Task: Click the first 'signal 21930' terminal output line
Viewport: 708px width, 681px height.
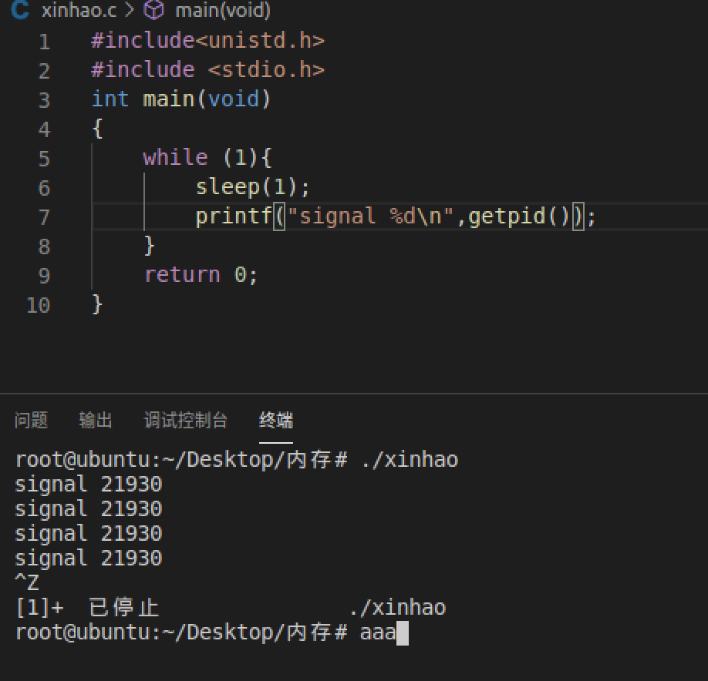Action: [88, 485]
